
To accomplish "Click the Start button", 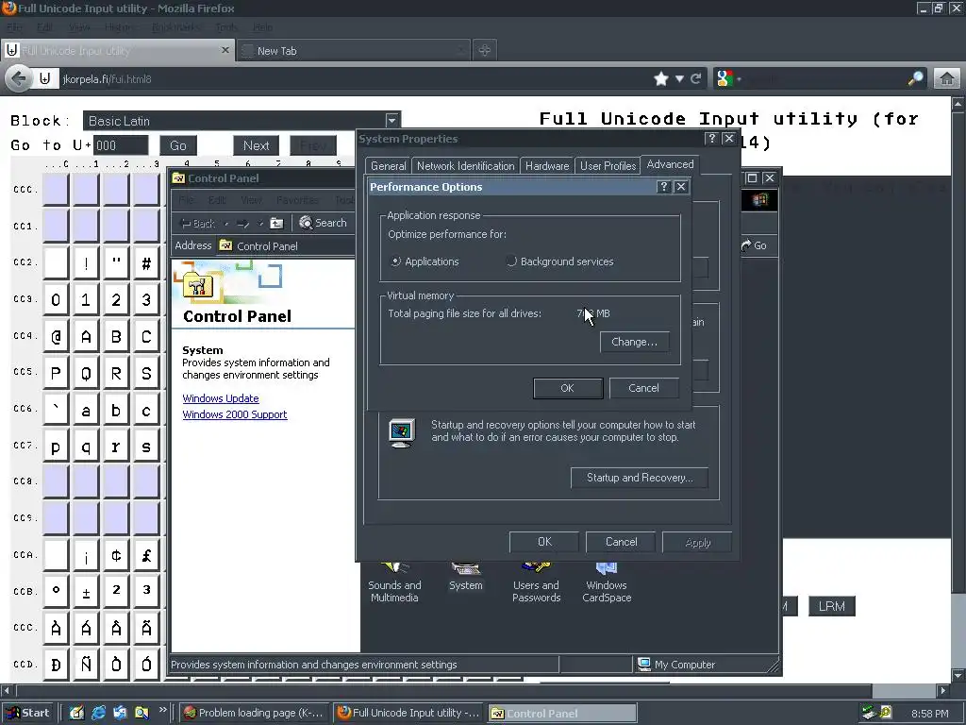I will [x=27, y=713].
